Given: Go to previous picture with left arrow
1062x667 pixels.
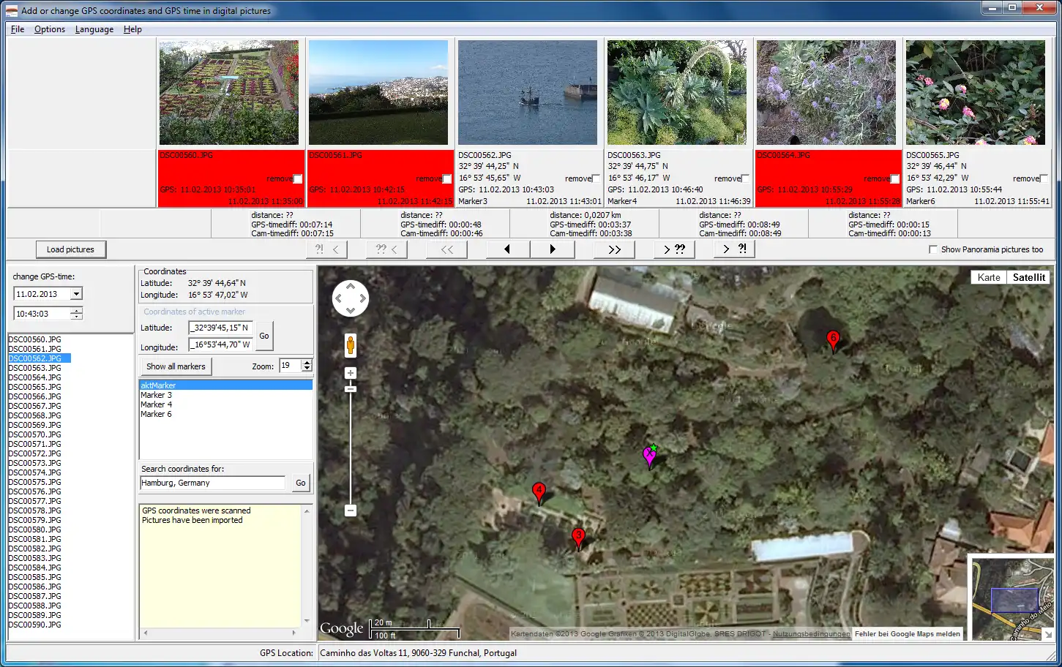Looking at the screenshot, I should (x=507, y=249).
